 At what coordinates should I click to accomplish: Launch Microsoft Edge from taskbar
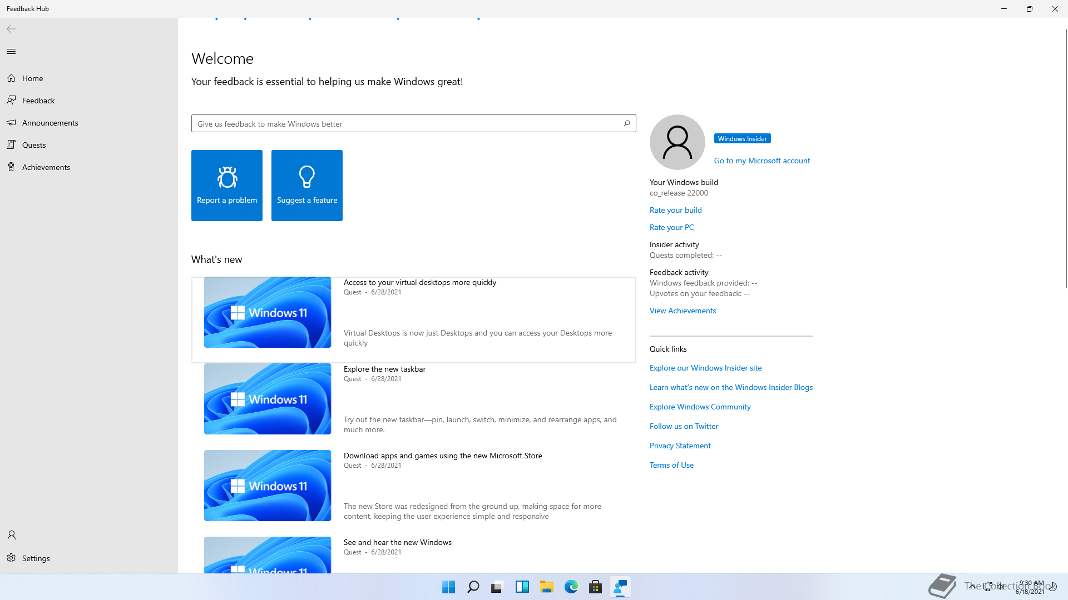click(571, 587)
